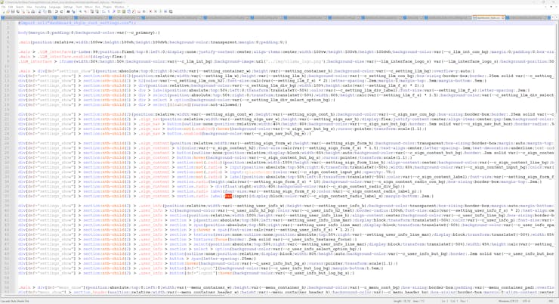The height and width of the screenshot is (304, 559).
Task: Open the Tools menu
Action: 79,7
